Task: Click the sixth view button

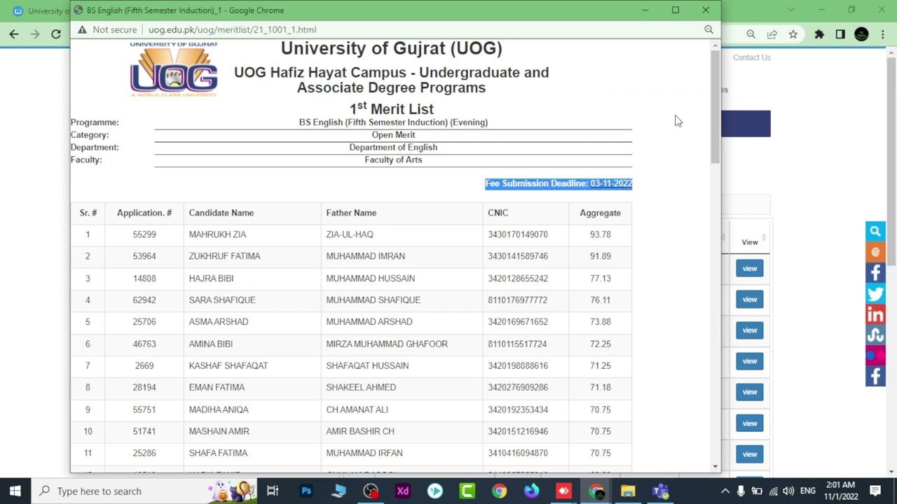Action: [x=749, y=423]
